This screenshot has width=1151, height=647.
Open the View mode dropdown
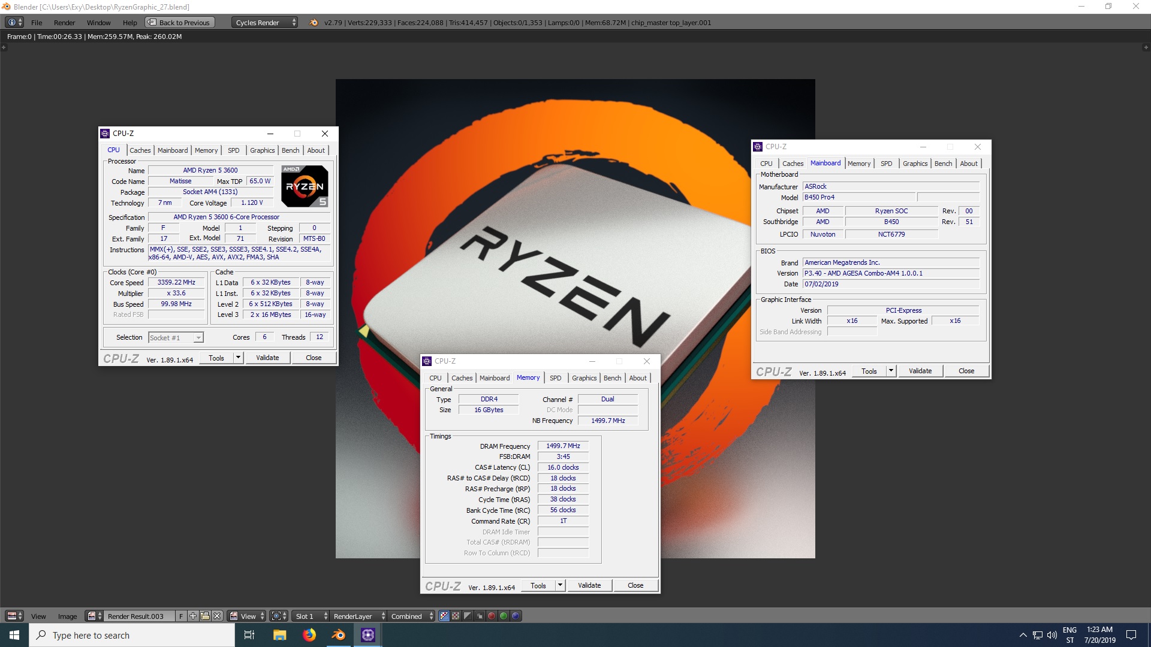pos(246,616)
